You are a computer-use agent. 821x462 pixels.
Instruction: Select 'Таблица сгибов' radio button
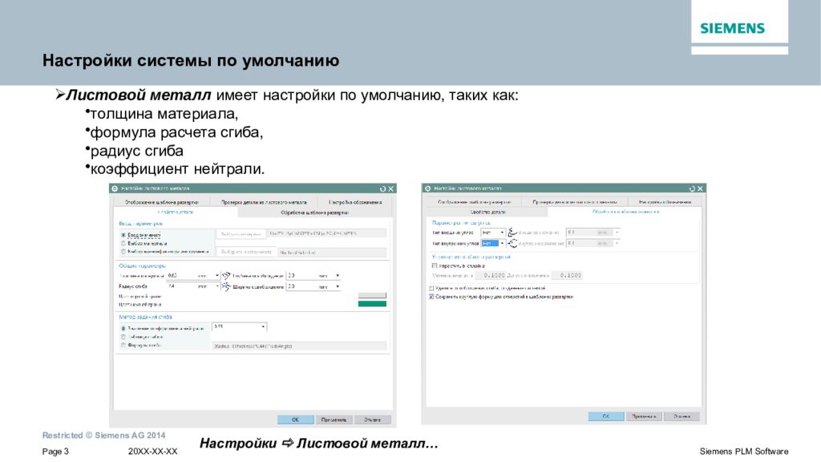coord(123,337)
